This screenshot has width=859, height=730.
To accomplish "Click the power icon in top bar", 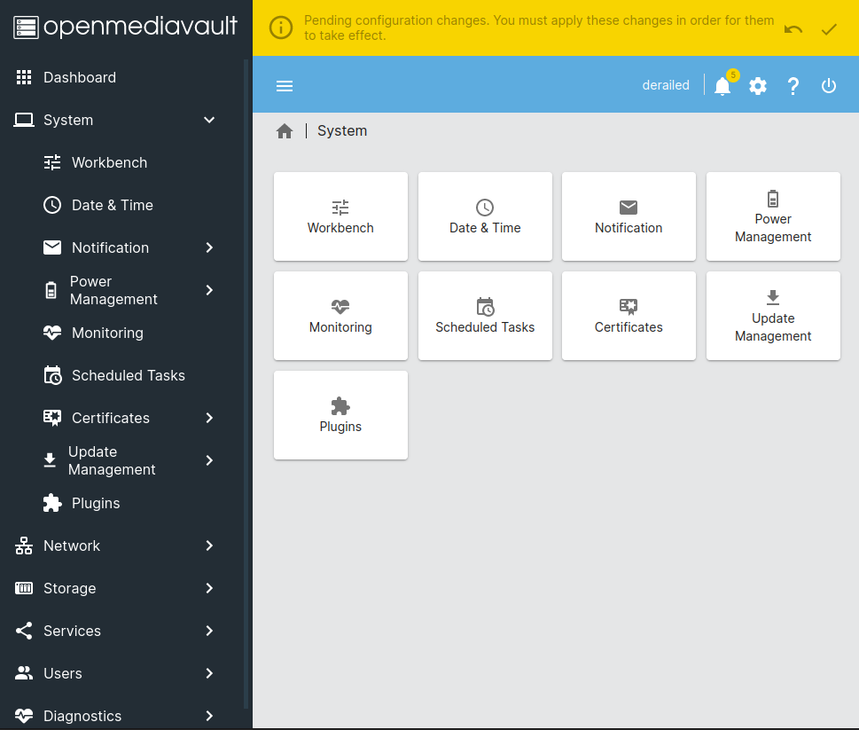I will (829, 86).
